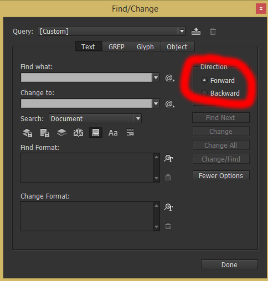Switch to the Glyph tab
Viewport: 268px width, 281px height.
[146, 46]
